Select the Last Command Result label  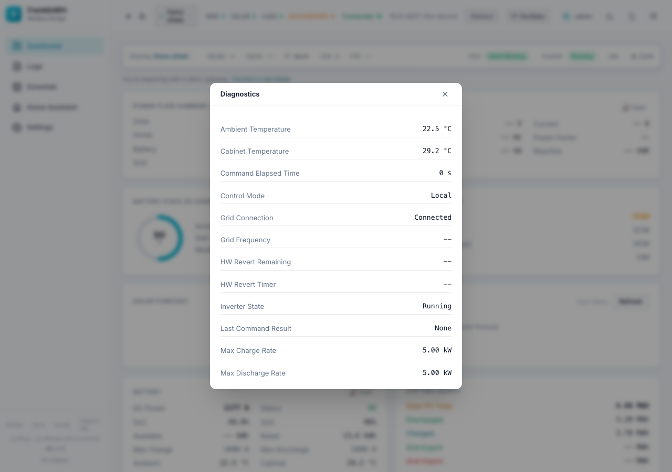(x=256, y=328)
